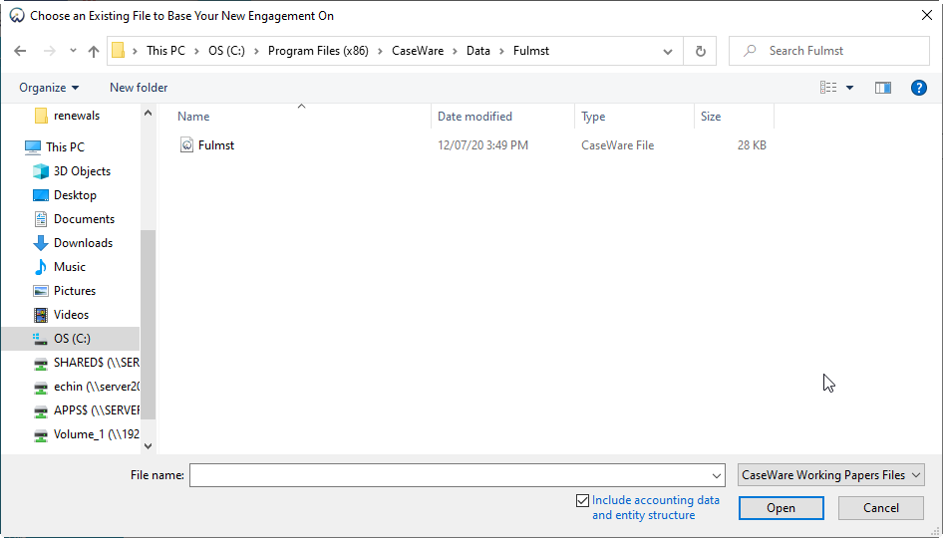
Task: Expand chevron after CaseWare breadcrumb
Action: (455, 52)
